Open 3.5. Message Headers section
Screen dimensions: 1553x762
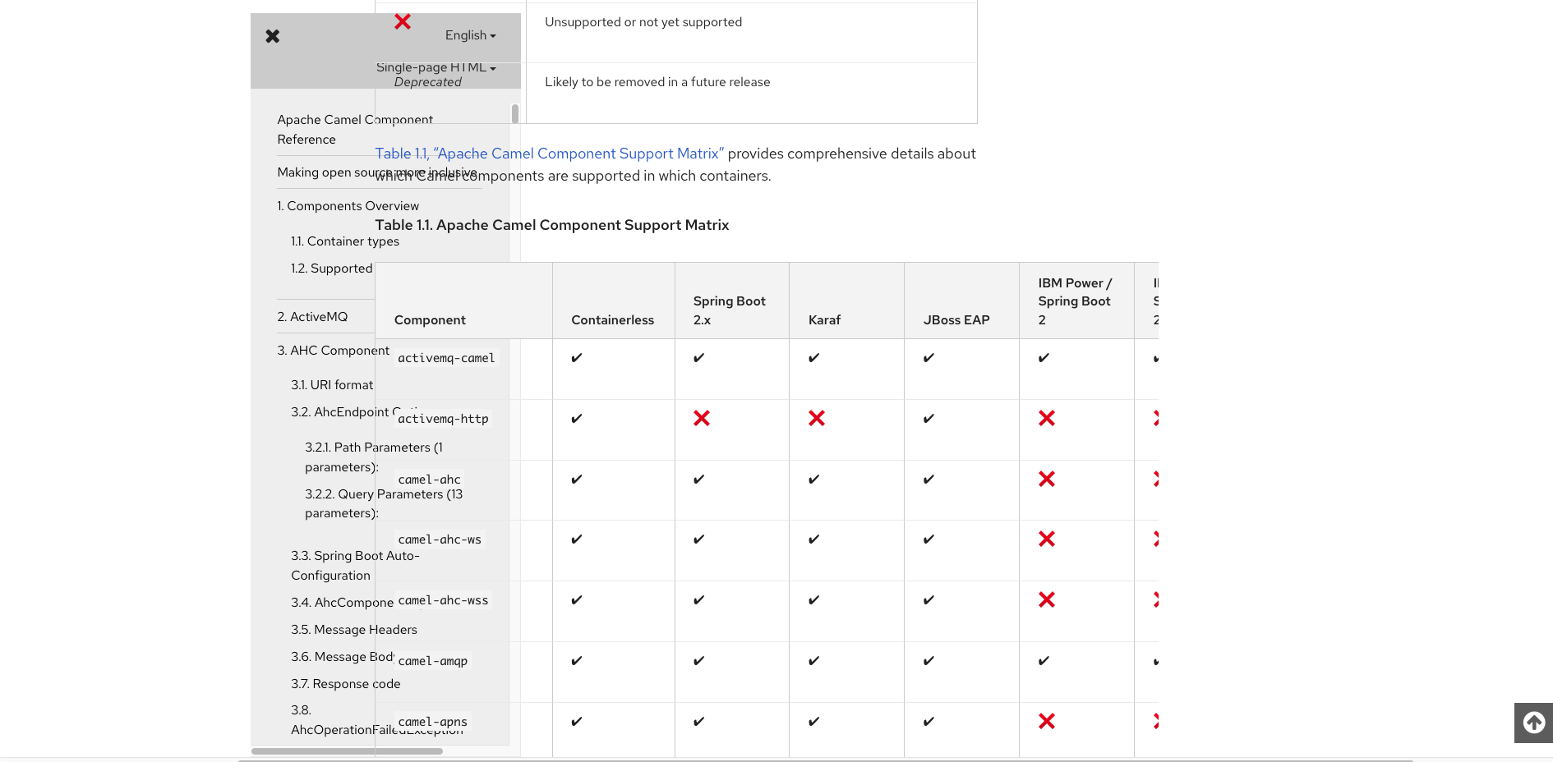354,630
